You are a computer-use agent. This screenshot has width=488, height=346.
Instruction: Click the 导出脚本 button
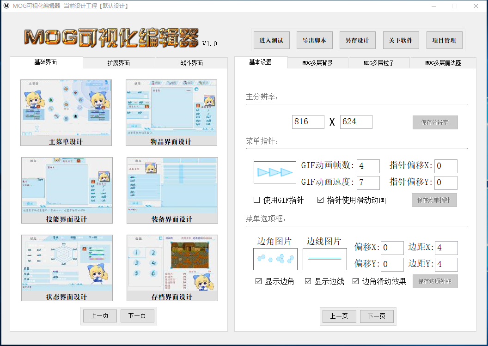pyautogui.click(x=315, y=40)
